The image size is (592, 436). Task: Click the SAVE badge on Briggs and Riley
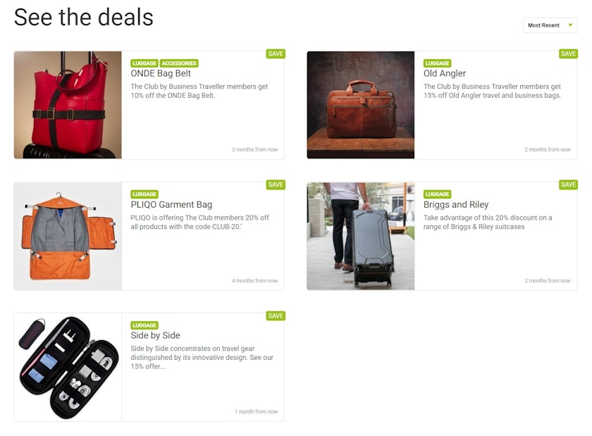[568, 185]
